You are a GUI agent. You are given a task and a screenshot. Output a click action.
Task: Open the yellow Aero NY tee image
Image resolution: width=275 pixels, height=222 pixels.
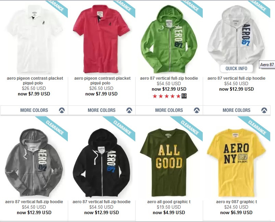(x=236, y=162)
